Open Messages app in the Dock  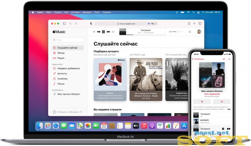64,126
